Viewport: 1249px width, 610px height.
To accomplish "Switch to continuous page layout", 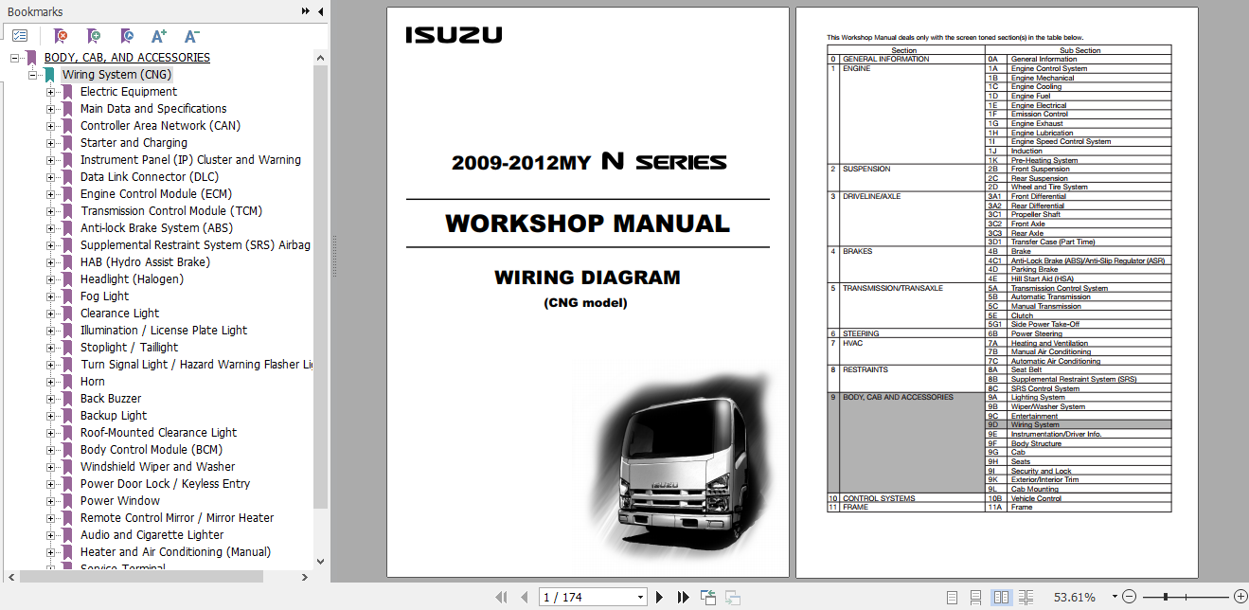I will coord(976,597).
